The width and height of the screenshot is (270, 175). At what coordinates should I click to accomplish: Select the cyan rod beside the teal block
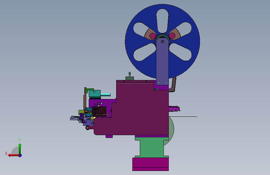[x=105, y=95]
